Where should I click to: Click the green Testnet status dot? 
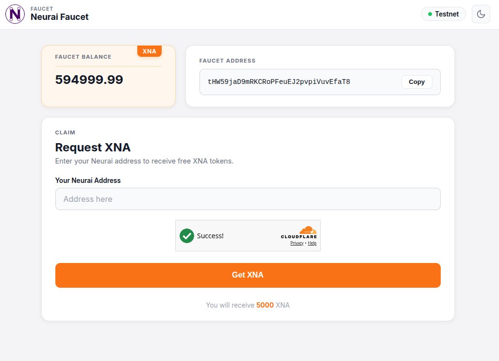coord(430,14)
